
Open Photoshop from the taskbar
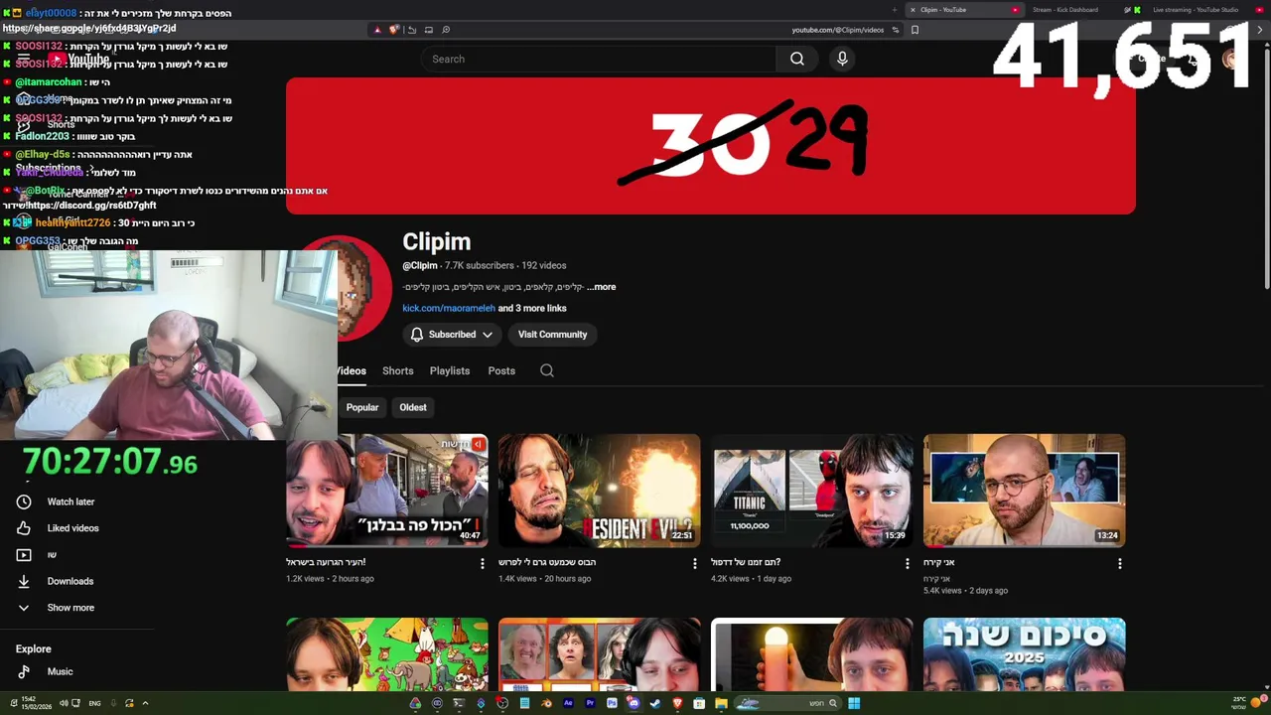point(612,703)
